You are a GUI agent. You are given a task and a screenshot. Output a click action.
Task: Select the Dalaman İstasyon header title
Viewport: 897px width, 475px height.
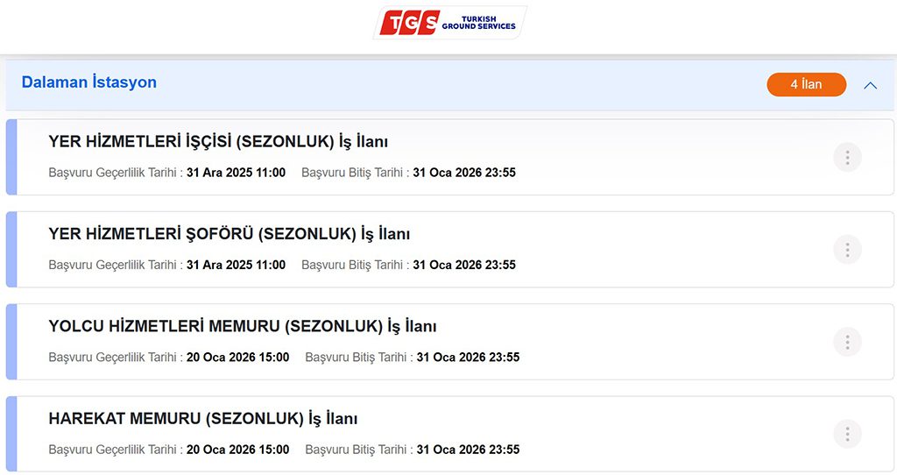89,82
